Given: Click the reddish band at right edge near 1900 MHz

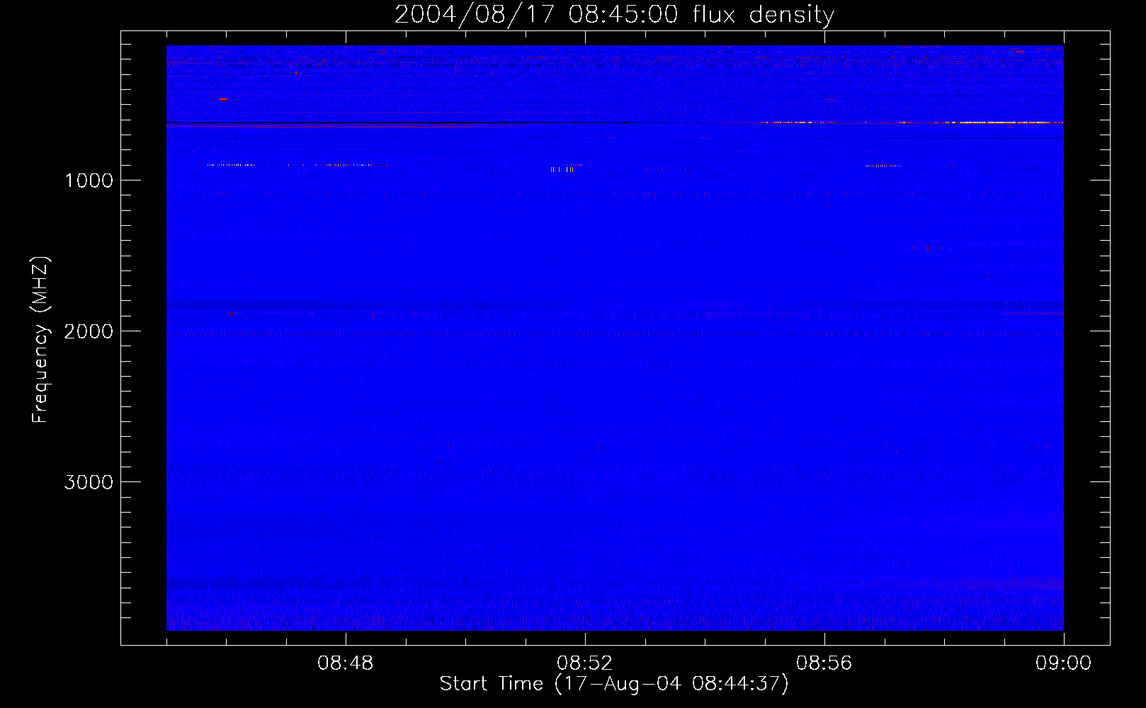Looking at the screenshot, I should pyautogui.click(x=1034, y=314).
